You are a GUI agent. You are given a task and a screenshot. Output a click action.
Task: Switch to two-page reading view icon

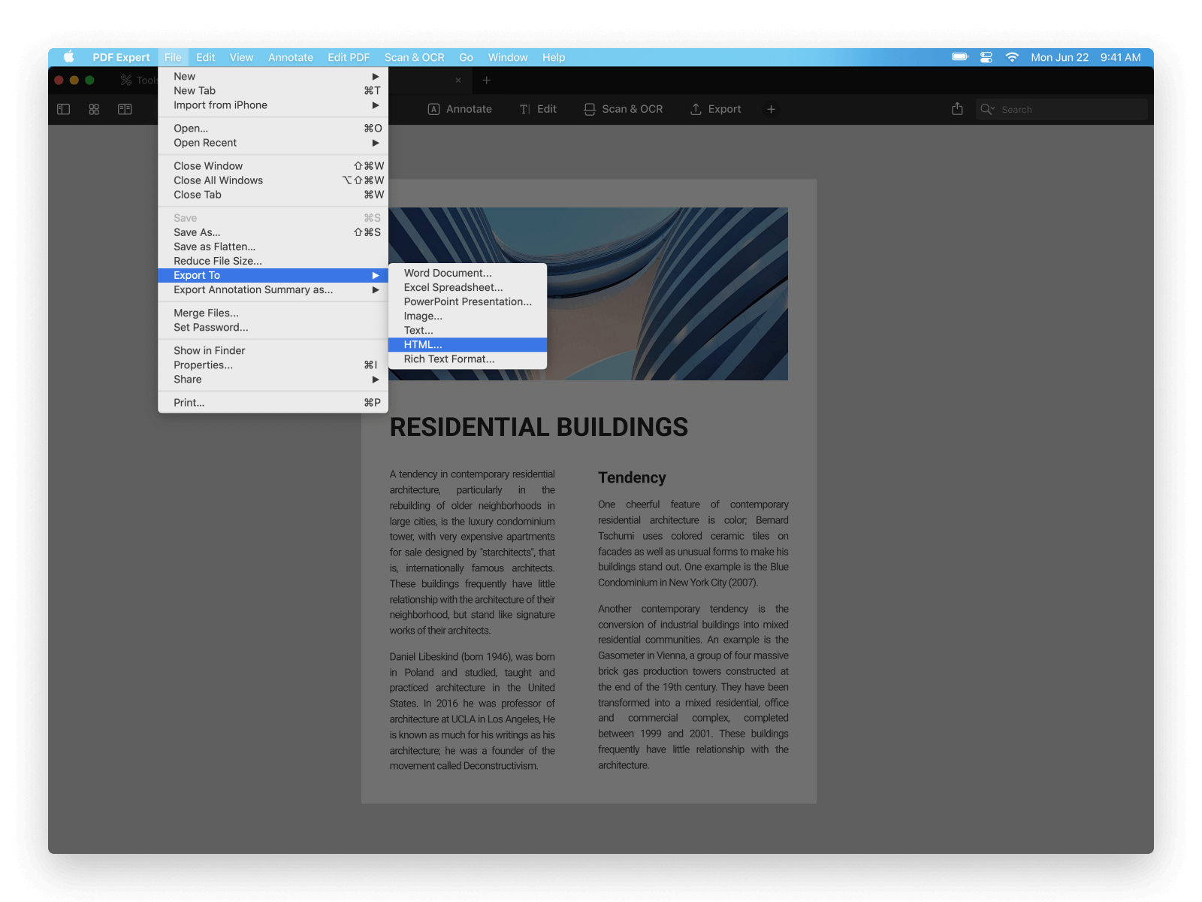point(125,109)
